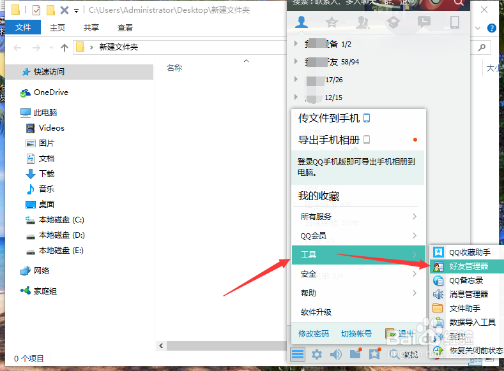Click the delete X icon in quick access toolbar
504x371 pixels.
(x=65, y=10)
